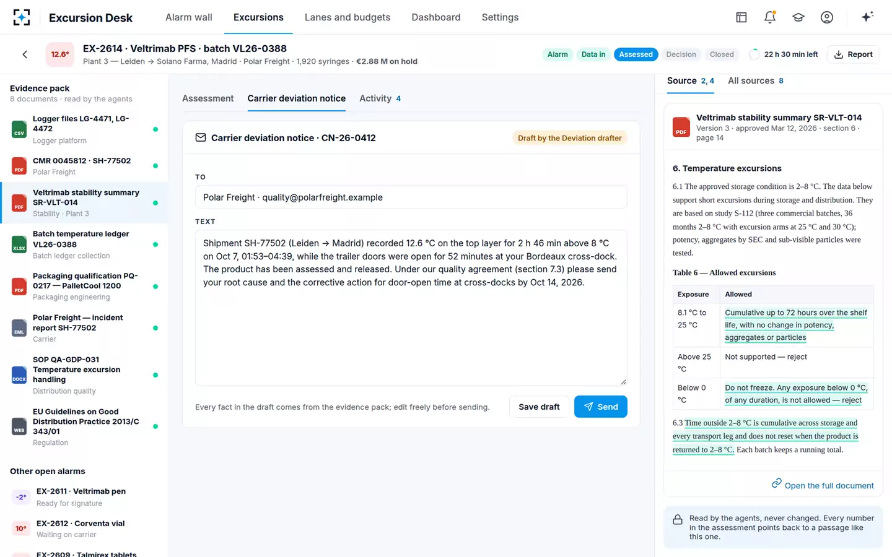Click into the notice TEXT area
This screenshot has width=892, height=557.
pos(411,308)
